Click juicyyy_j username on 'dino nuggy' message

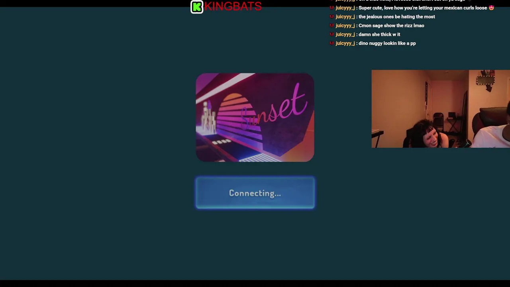point(345,43)
